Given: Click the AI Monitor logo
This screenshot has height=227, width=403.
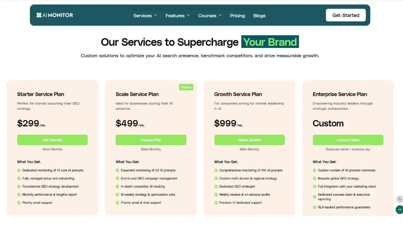Looking at the screenshot, I should [54, 15].
